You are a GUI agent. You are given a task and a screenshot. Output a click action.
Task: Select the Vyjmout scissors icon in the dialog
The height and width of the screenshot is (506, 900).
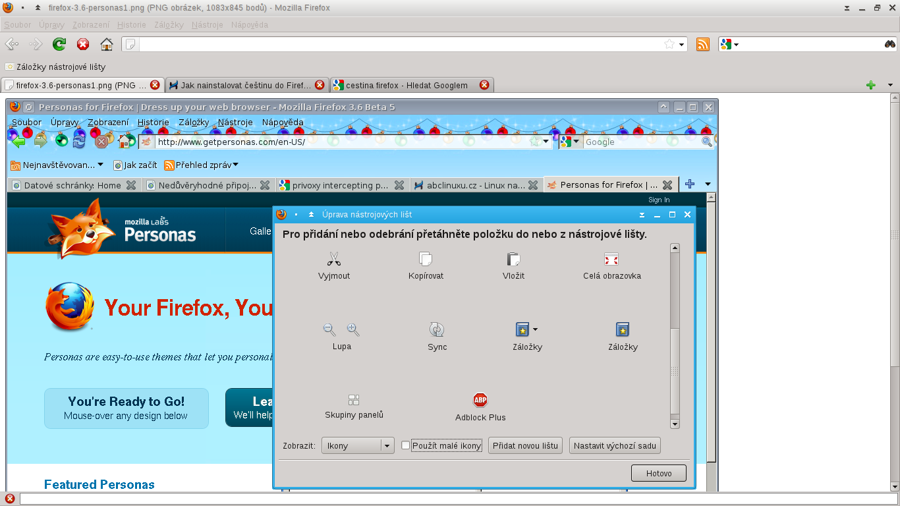[334, 259]
